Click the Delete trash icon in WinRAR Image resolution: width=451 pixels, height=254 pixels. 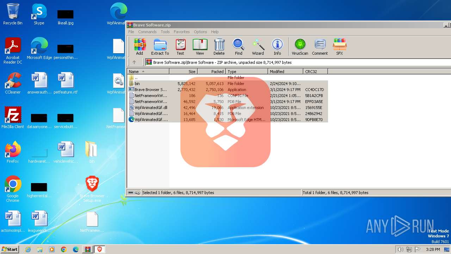point(219,47)
